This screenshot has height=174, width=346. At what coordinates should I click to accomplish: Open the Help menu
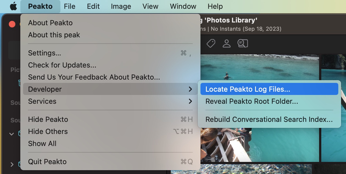point(215,6)
